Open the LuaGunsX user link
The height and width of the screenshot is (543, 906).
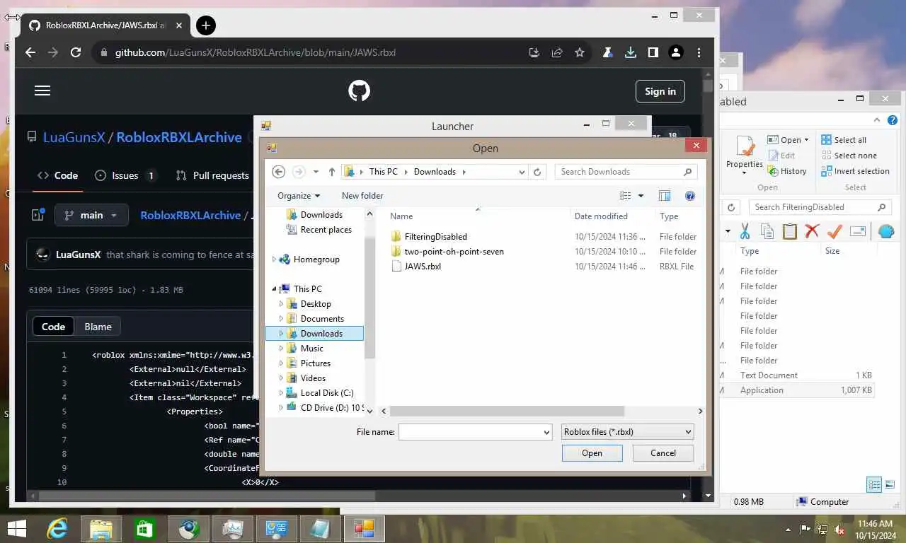(74, 137)
